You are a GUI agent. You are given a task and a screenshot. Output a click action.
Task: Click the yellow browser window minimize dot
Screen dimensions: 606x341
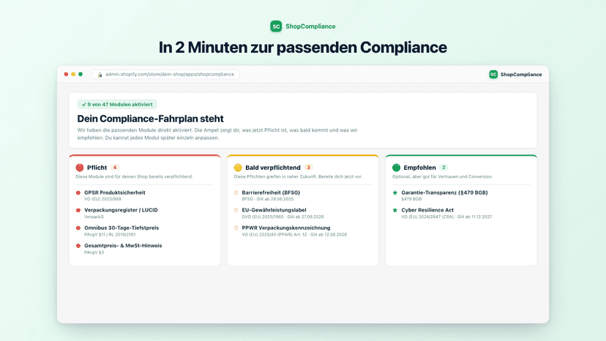point(73,74)
